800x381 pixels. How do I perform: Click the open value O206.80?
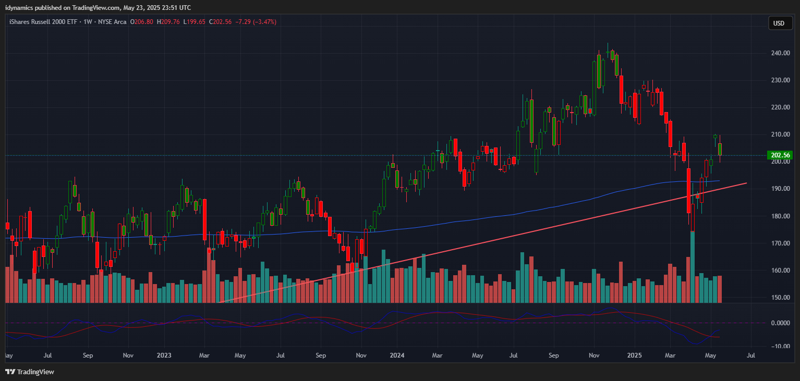coord(142,22)
